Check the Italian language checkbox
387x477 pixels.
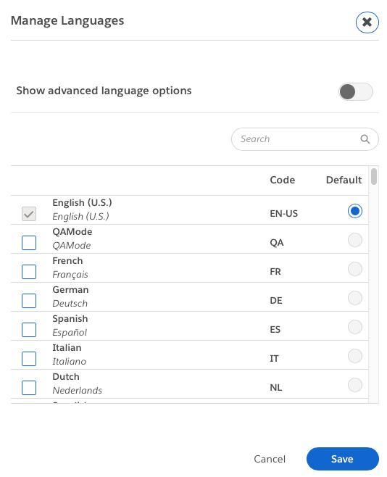[29, 359]
